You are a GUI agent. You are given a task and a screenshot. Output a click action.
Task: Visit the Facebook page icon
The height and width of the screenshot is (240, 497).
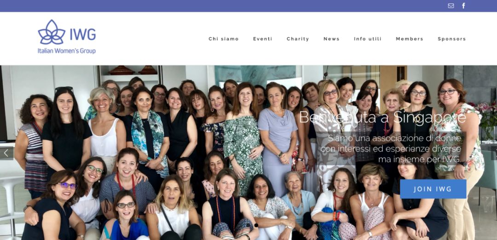463,6
